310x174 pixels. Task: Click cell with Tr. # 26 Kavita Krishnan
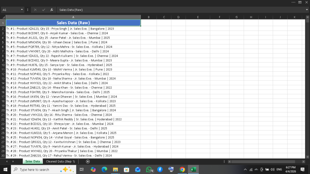73,142
